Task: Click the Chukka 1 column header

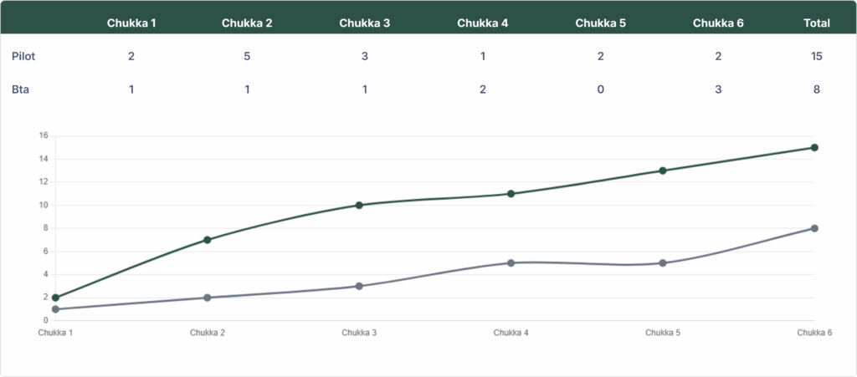Action: (x=131, y=23)
